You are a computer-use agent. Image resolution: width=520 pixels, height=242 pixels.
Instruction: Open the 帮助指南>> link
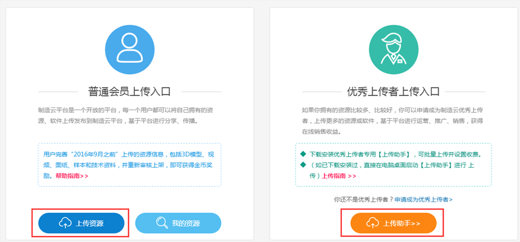[x=72, y=176]
